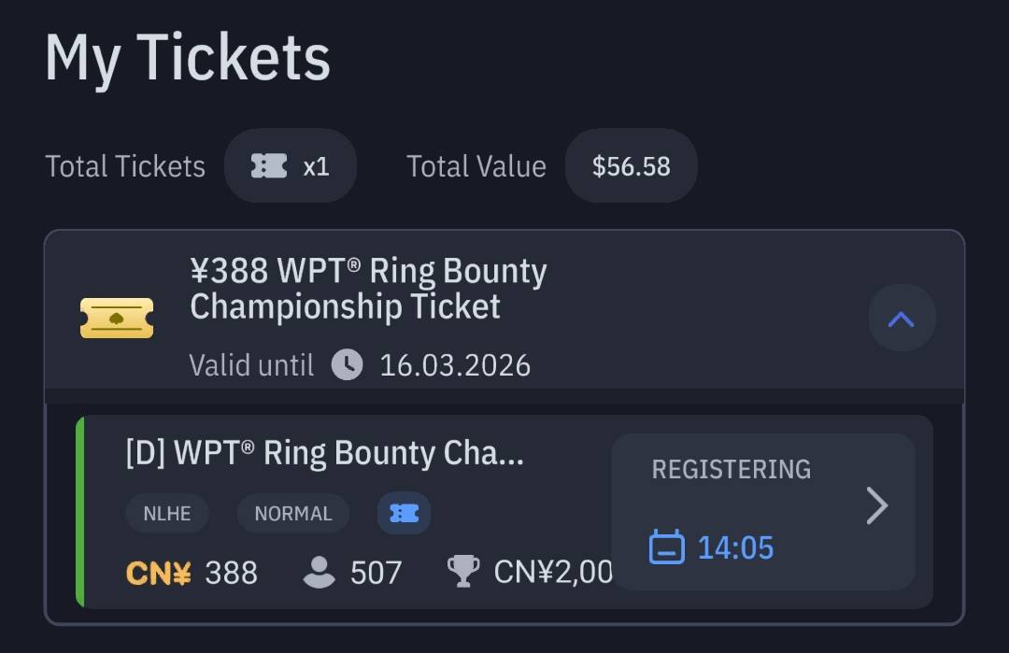Click the $56.58 total value pill
Image resolution: width=1009 pixels, height=653 pixels.
[632, 166]
